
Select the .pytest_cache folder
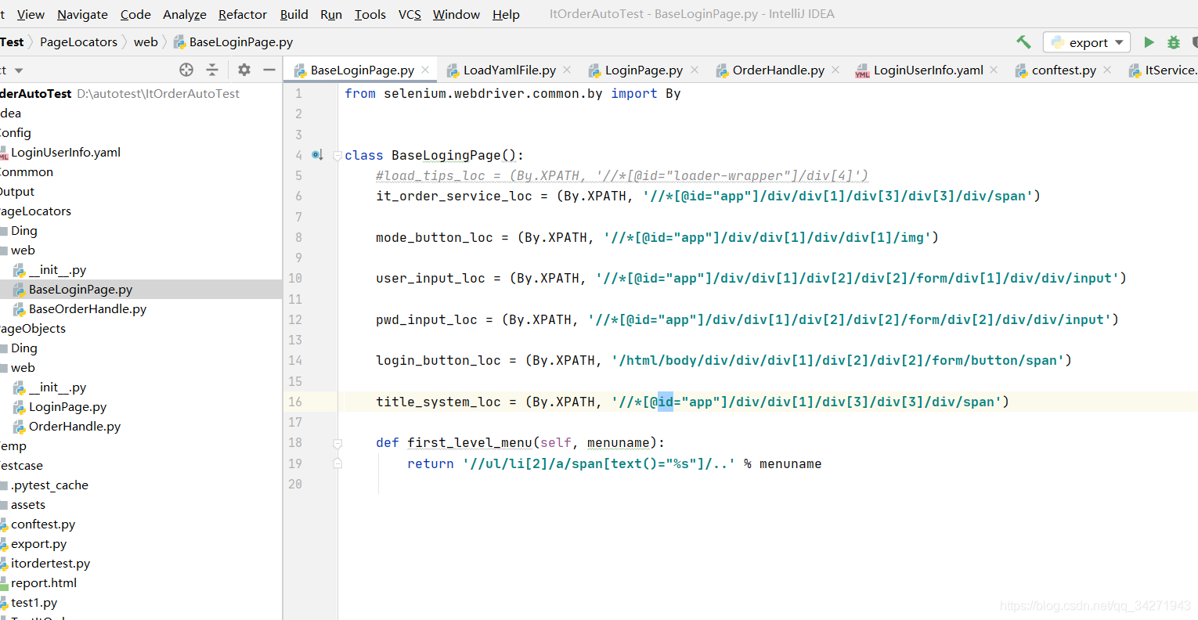(49, 485)
